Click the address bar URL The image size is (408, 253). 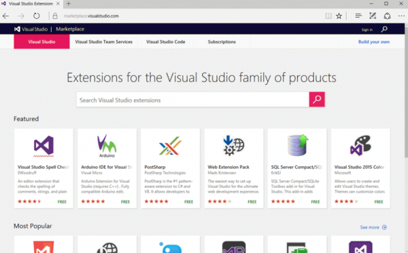[x=91, y=16]
